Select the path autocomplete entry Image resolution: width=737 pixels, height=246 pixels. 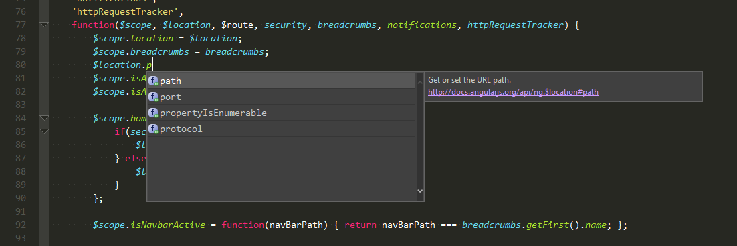[x=282, y=81]
